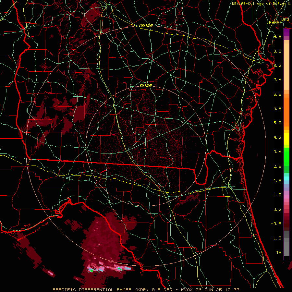Click the 5.0 legend value
Viewport: 292px width, 292px height.
coord(277,123)
